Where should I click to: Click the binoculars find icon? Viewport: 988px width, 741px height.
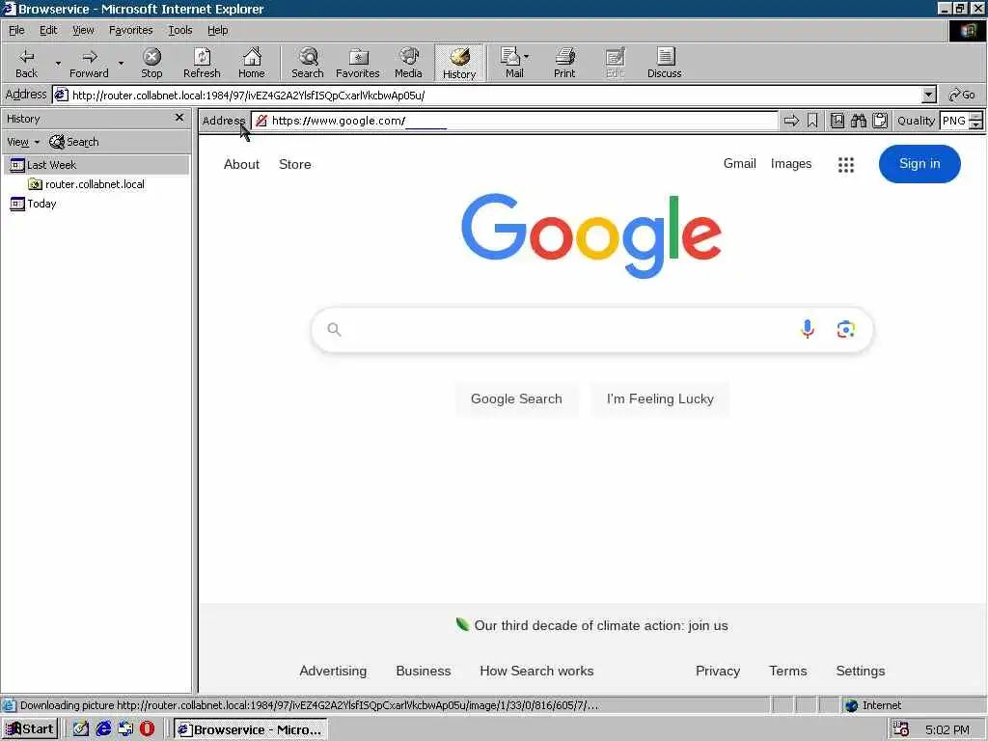tap(859, 121)
